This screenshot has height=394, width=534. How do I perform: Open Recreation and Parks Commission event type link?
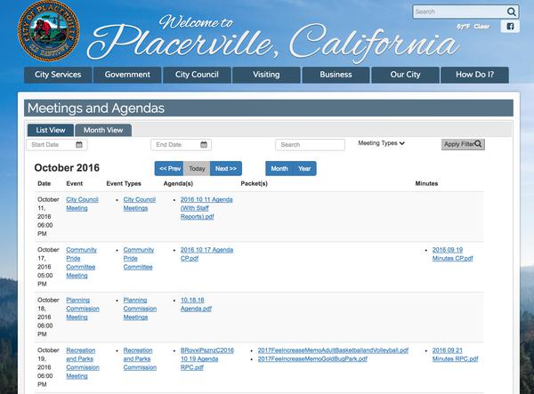pos(140,359)
